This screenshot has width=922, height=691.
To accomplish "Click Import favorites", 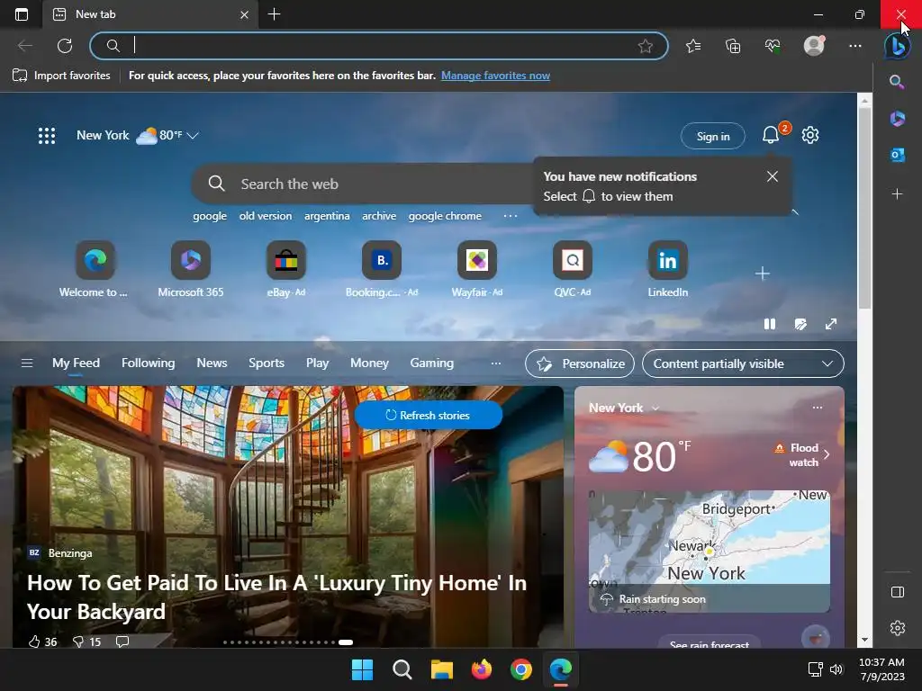I will pos(61,76).
